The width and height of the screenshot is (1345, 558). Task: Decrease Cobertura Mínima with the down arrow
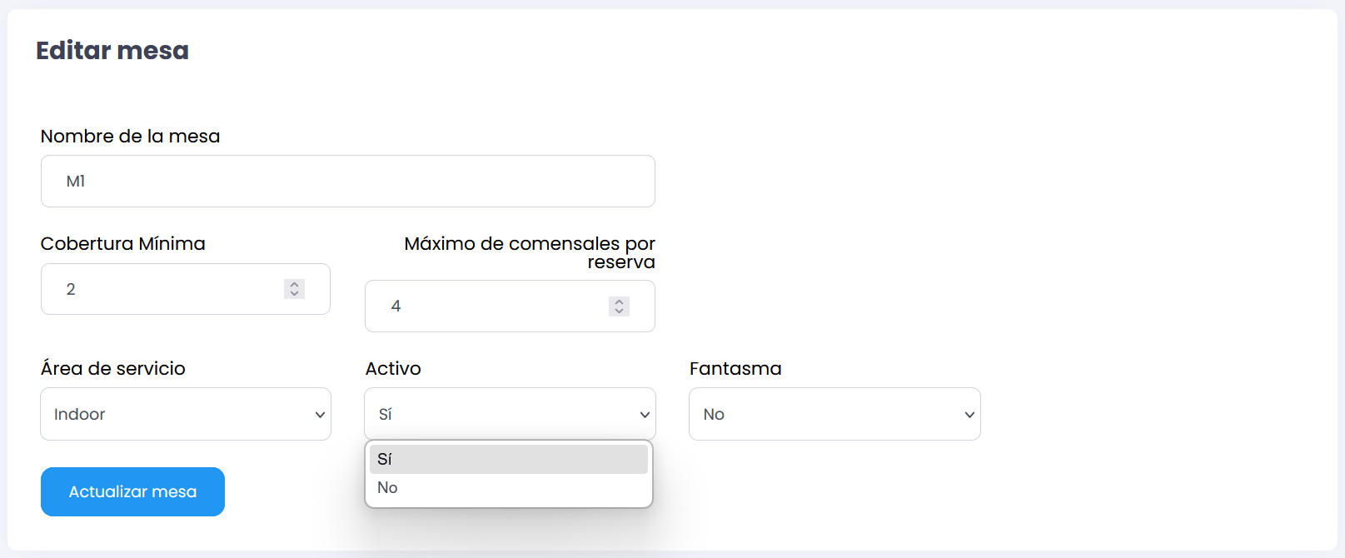click(294, 294)
